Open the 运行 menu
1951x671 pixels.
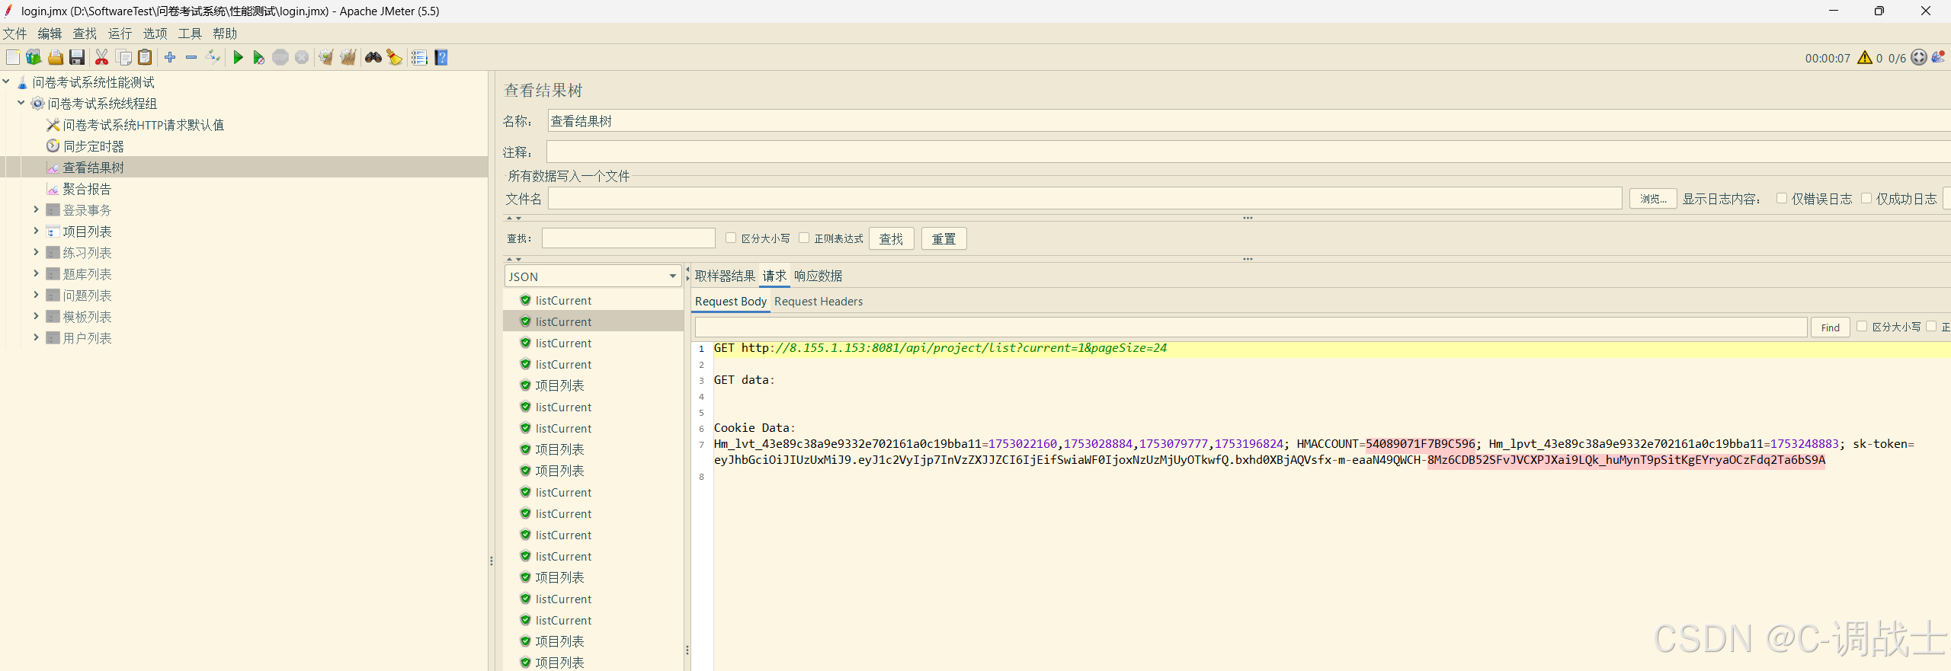click(x=120, y=34)
